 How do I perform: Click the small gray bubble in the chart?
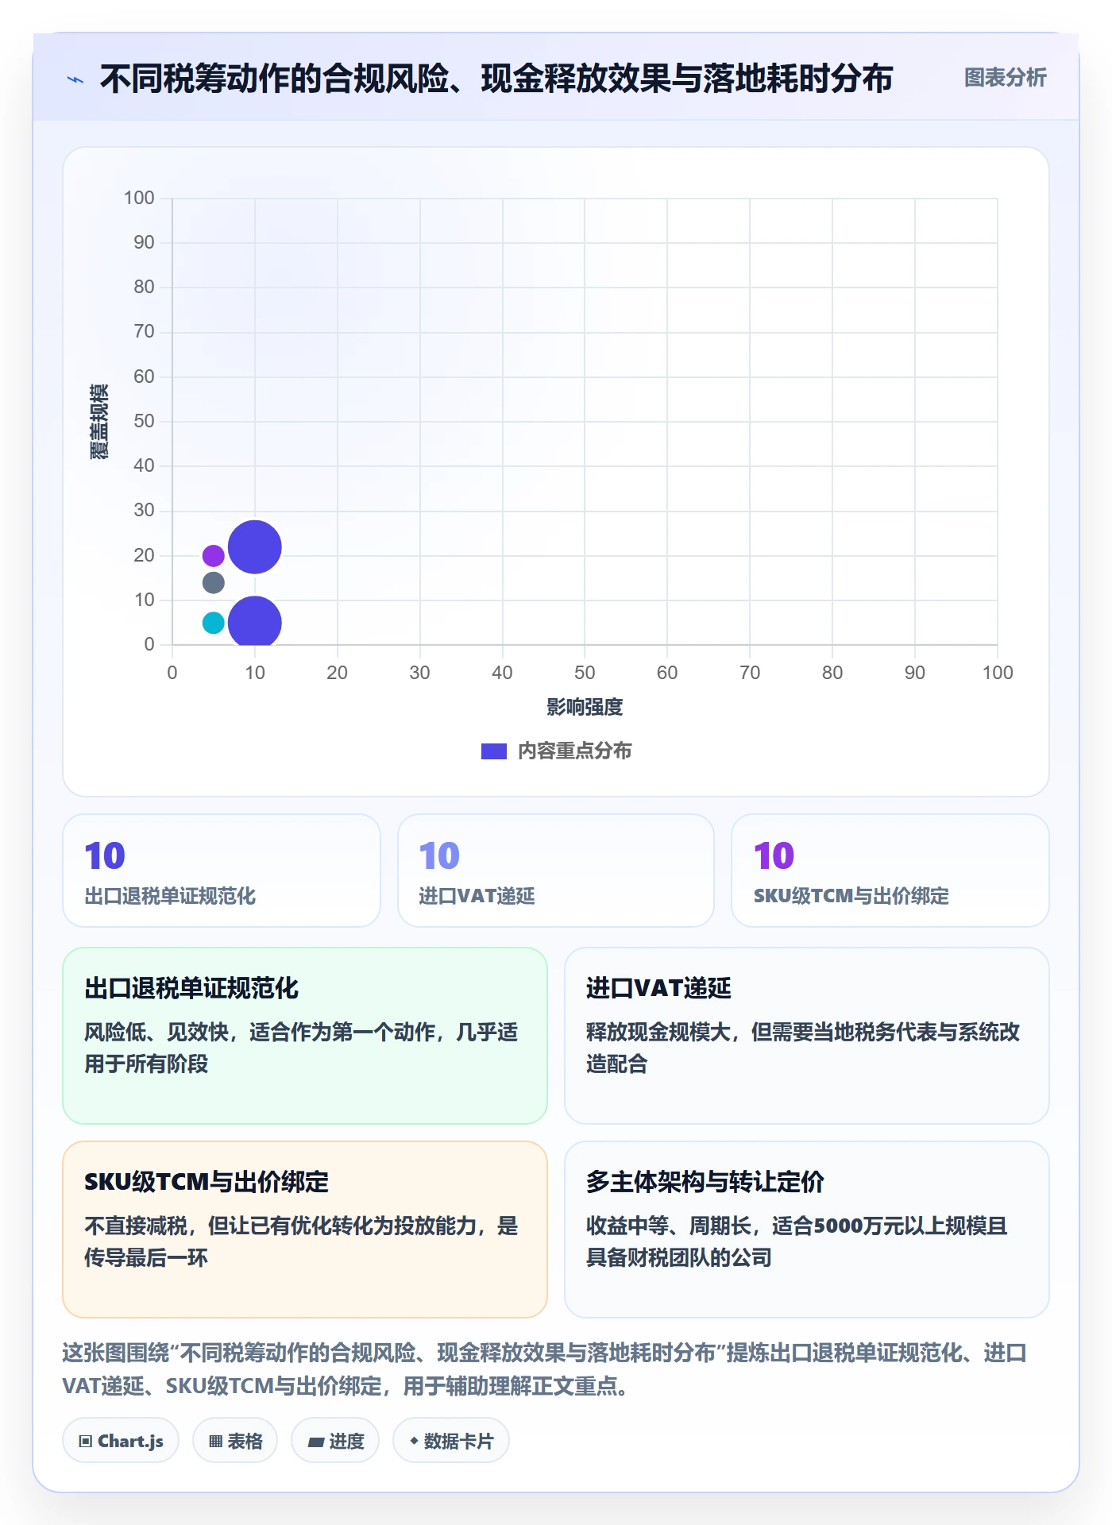[214, 583]
